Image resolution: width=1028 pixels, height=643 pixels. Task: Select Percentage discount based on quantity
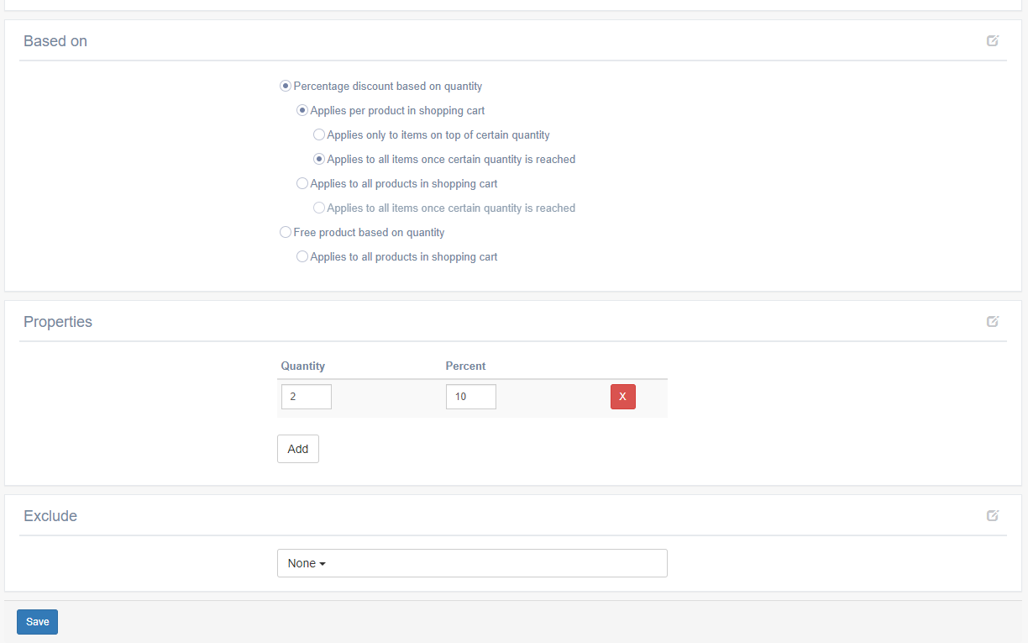click(x=286, y=87)
